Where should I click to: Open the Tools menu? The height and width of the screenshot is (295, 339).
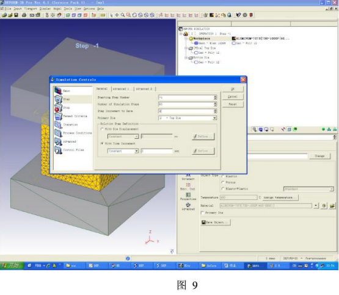(x=68, y=9)
